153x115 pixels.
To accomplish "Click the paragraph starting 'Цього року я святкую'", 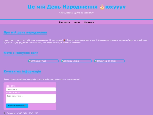I will (x=76, y=41).
